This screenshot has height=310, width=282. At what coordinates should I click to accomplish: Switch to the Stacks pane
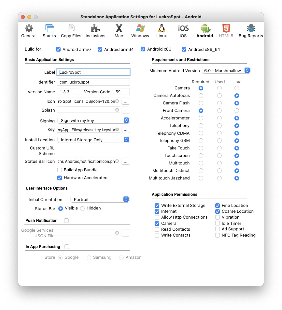click(49, 31)
